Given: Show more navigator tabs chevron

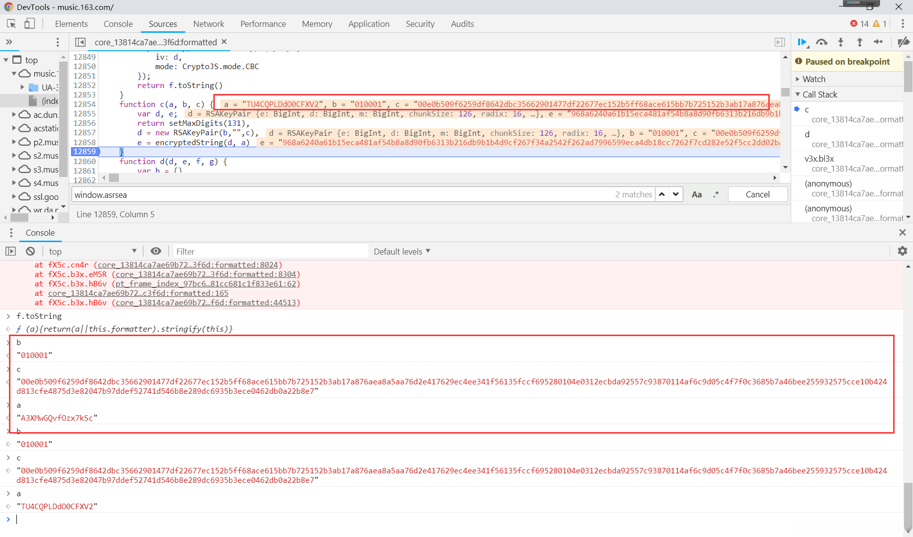Looking at the screenshot, I should (x=9, y=42).
